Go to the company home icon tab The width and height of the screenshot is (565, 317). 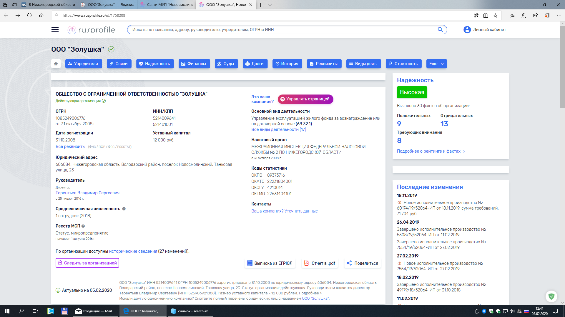coord(56,64)
